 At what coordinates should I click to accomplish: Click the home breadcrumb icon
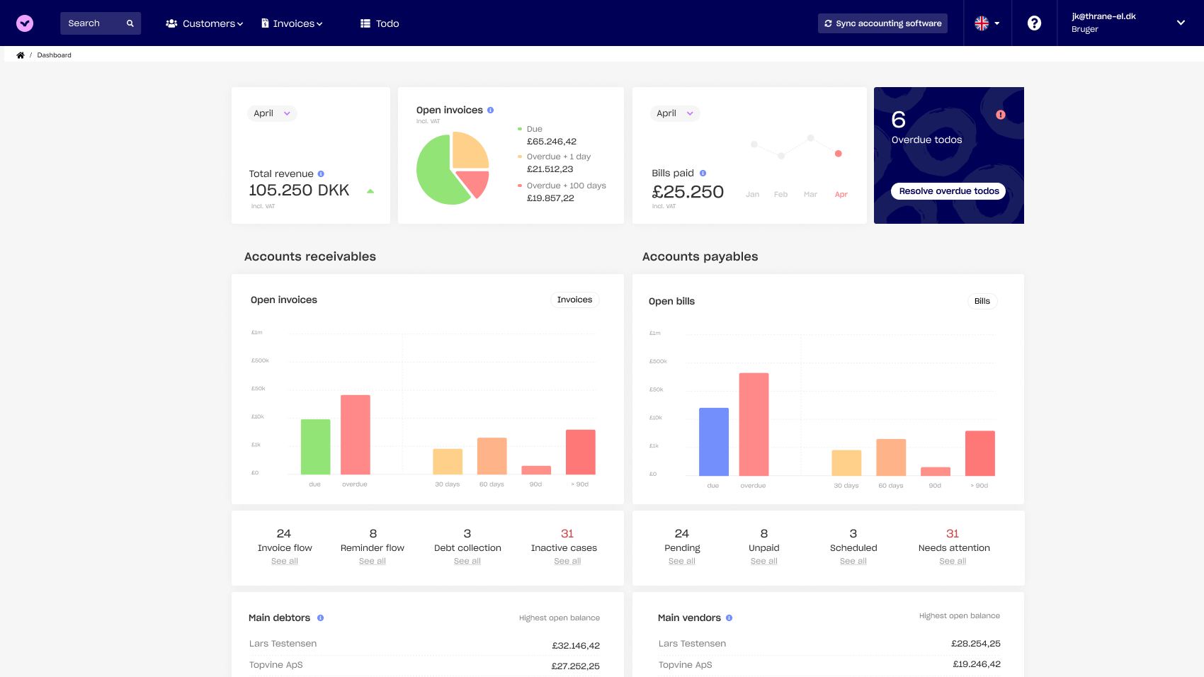click(21, 55)
